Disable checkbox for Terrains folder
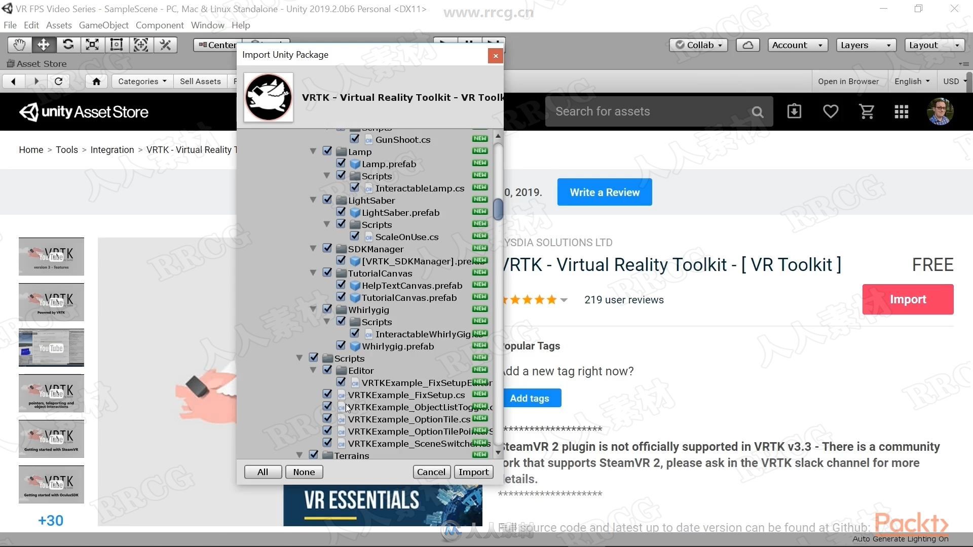973x547 pixels. pyautogui.click(x=315, y=454)
